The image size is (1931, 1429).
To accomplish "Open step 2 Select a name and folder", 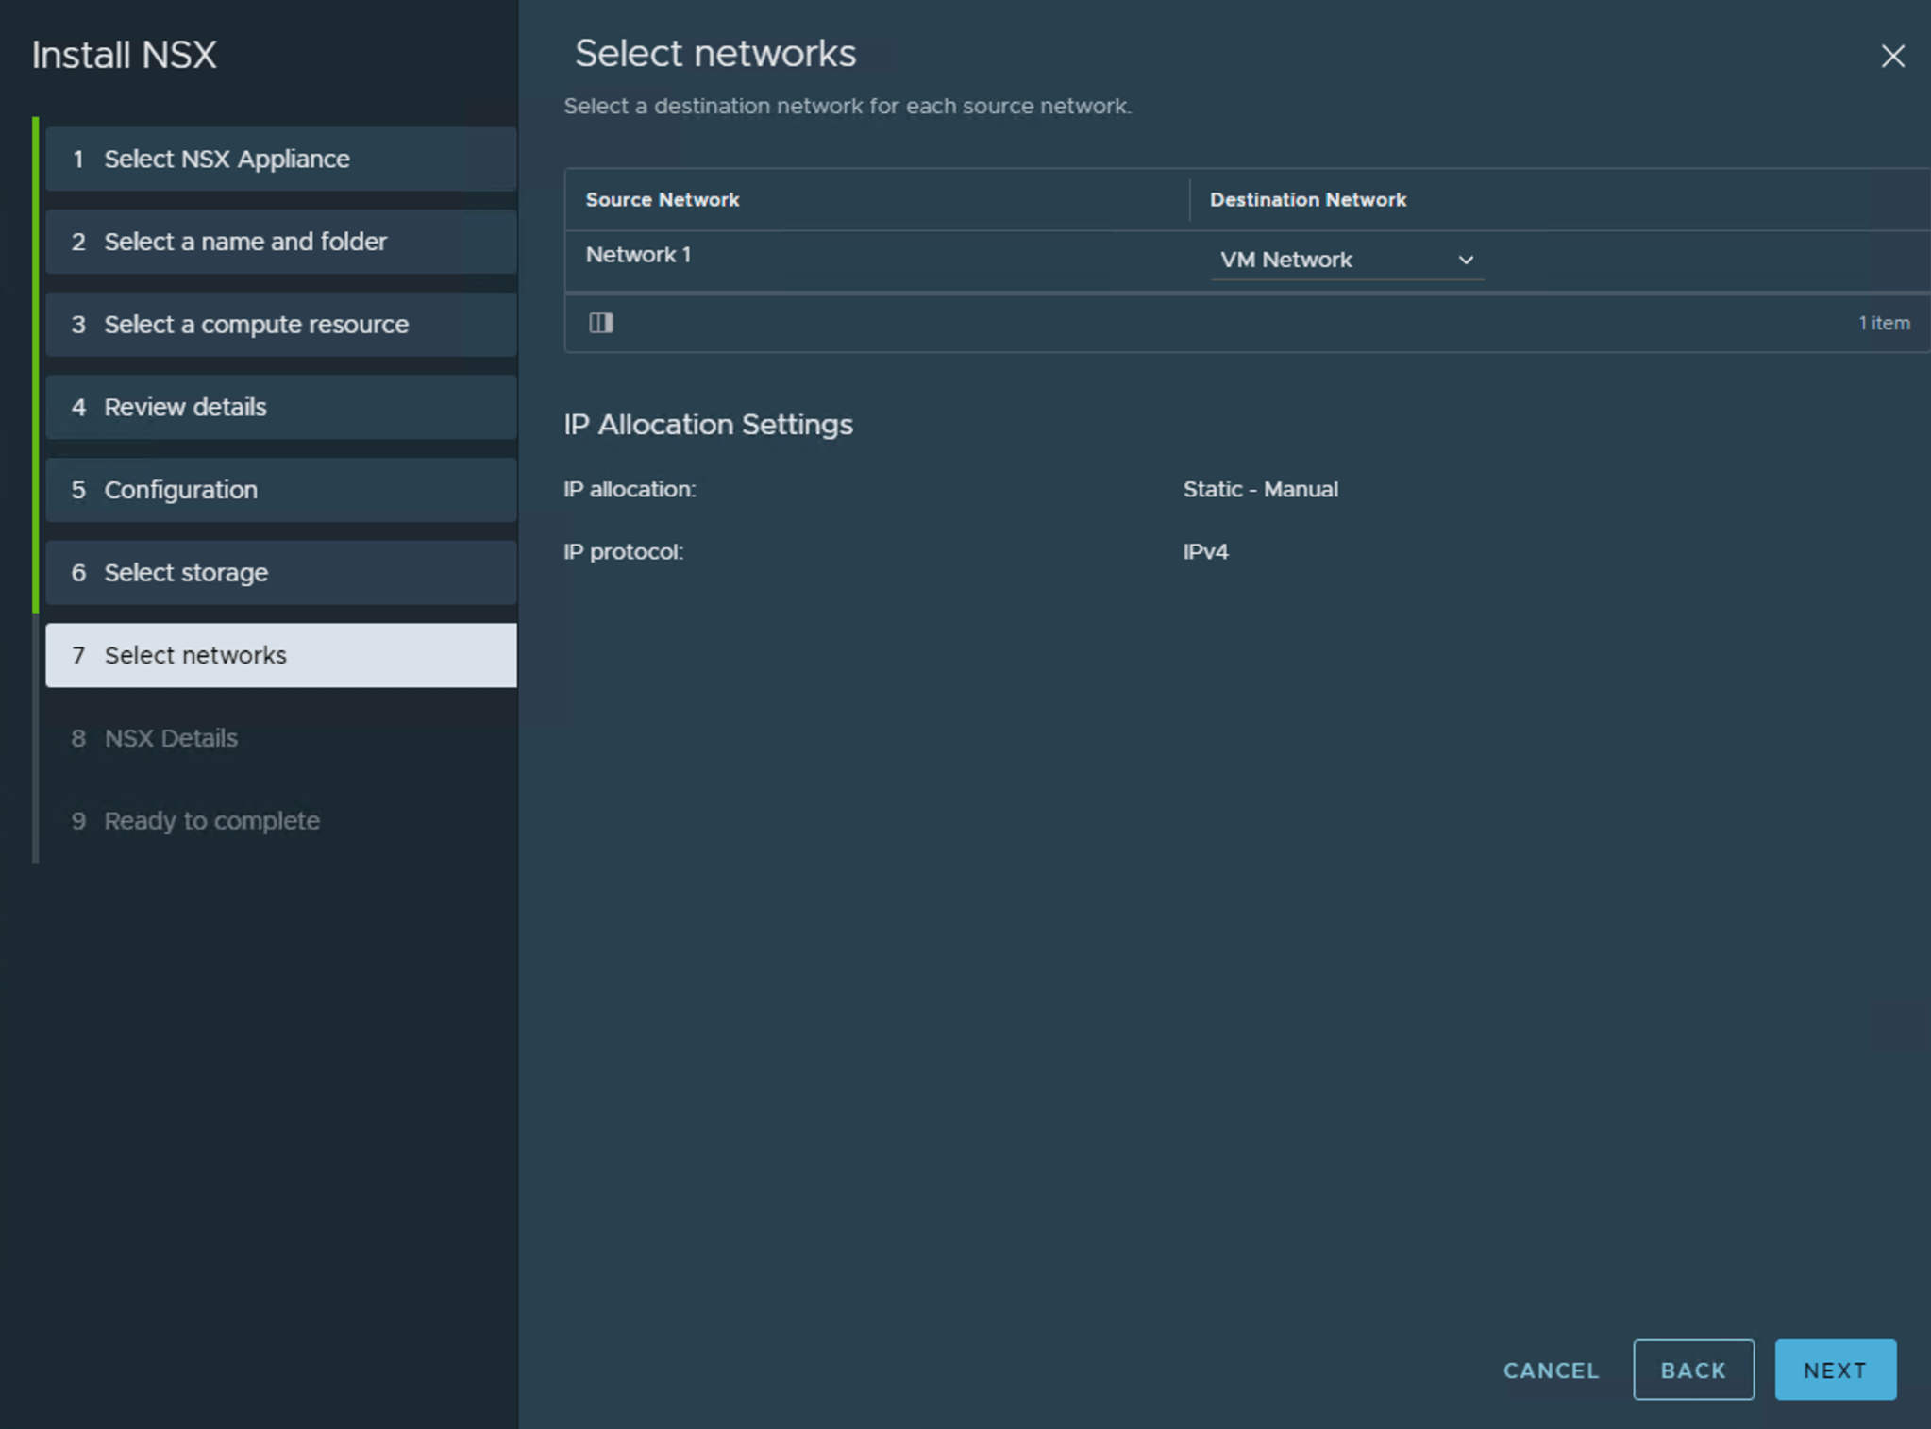I will pyautogui.click(x=280, y=242).
